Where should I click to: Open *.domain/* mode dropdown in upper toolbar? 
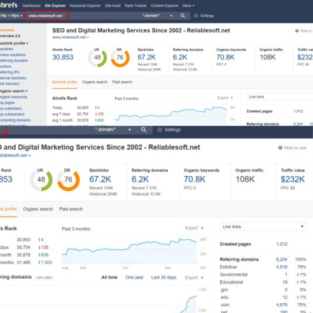tap(157, 16)
